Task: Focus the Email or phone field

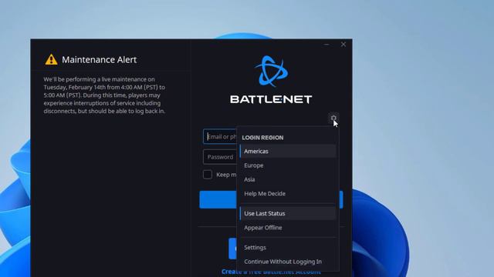Action: [220, 137]
